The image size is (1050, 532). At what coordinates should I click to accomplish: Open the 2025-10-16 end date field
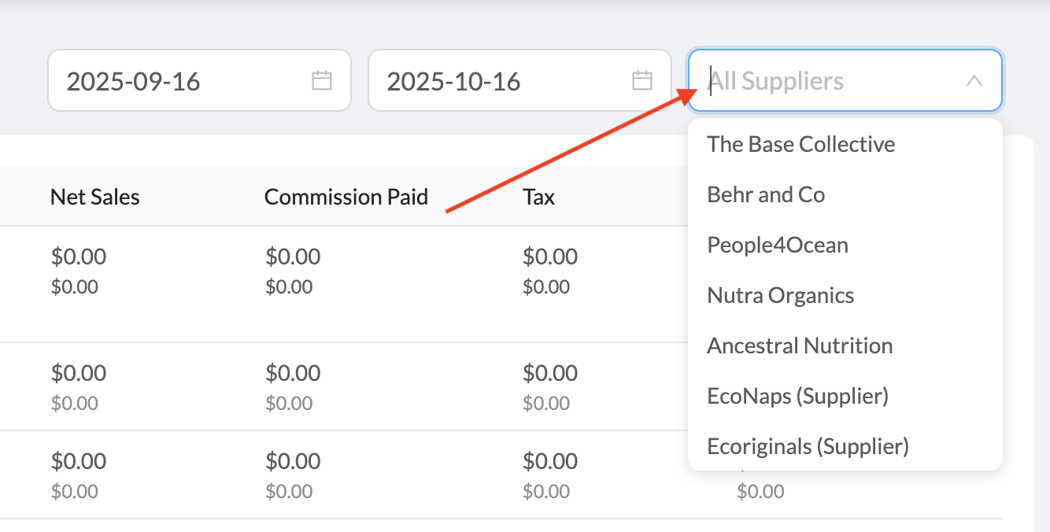[504, 80]
